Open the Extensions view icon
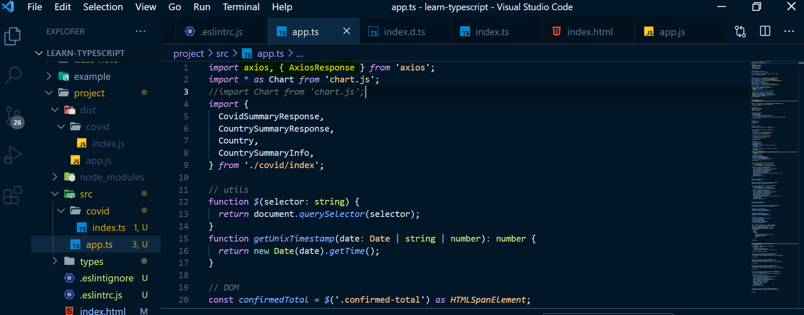The height and width of the screenshot is (315, 804). click(12, 195)
